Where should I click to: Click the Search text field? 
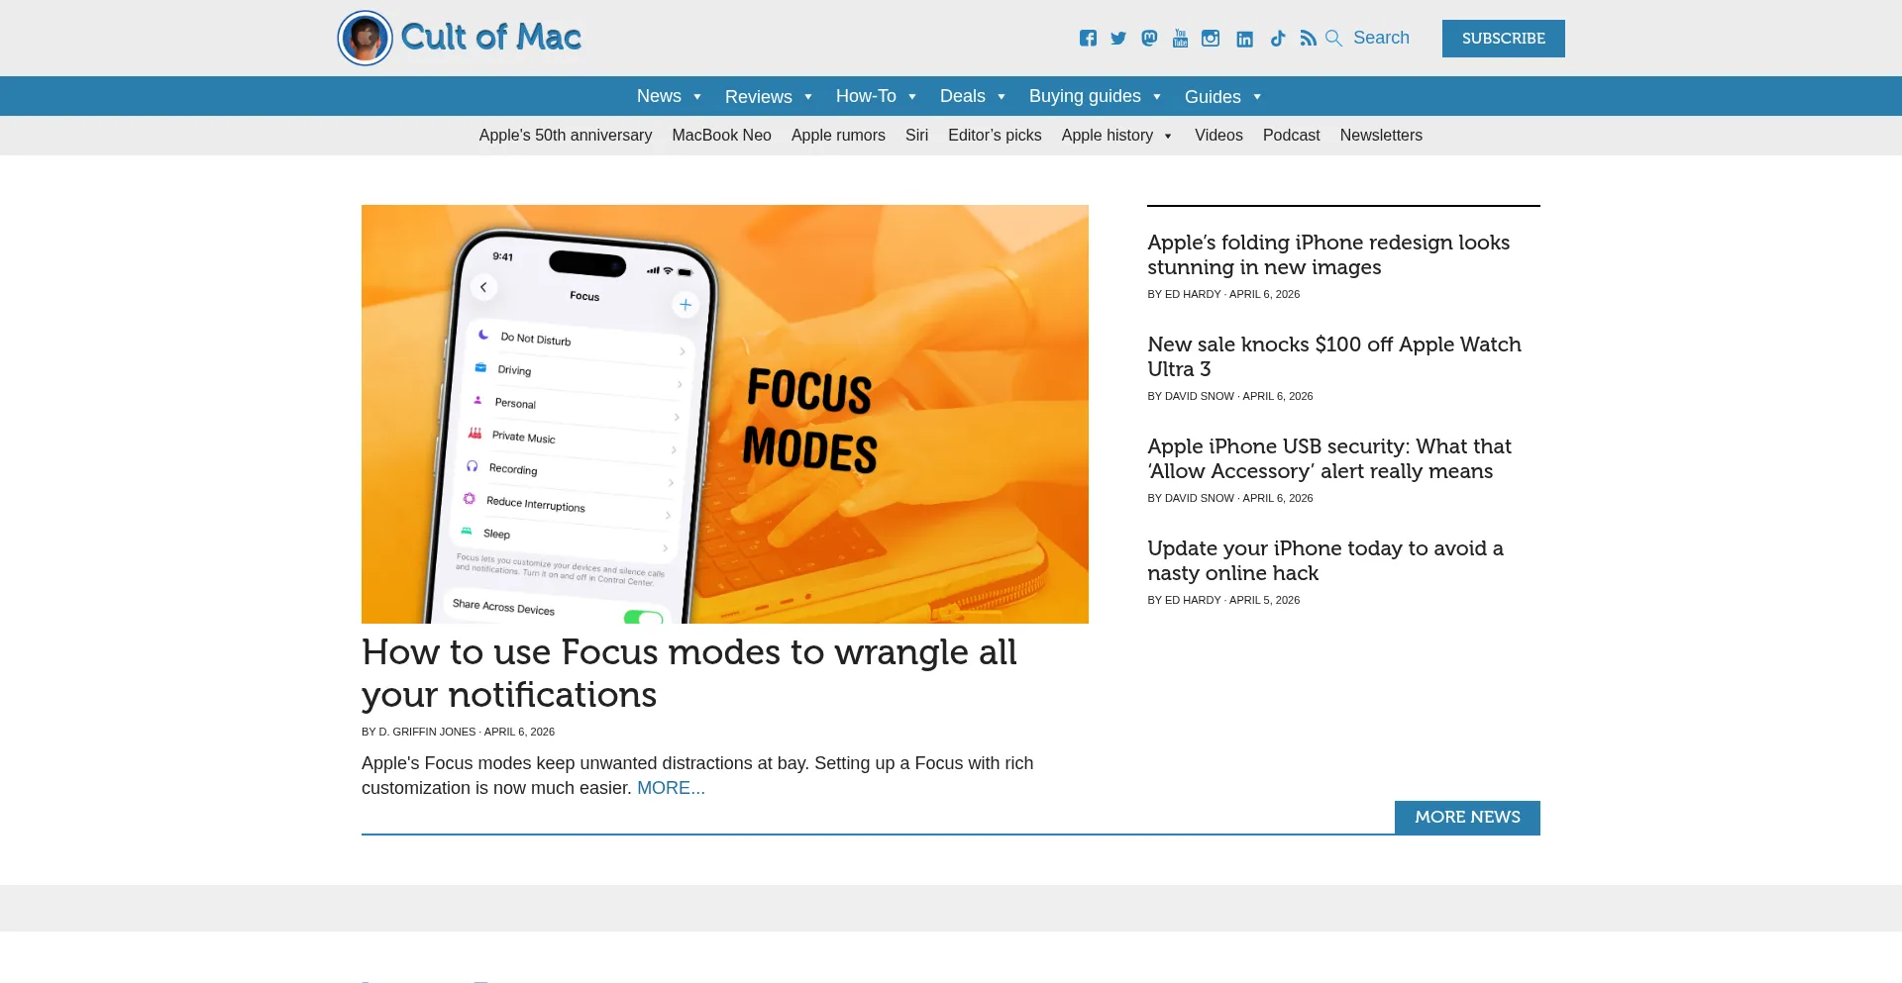[1381, 38]
